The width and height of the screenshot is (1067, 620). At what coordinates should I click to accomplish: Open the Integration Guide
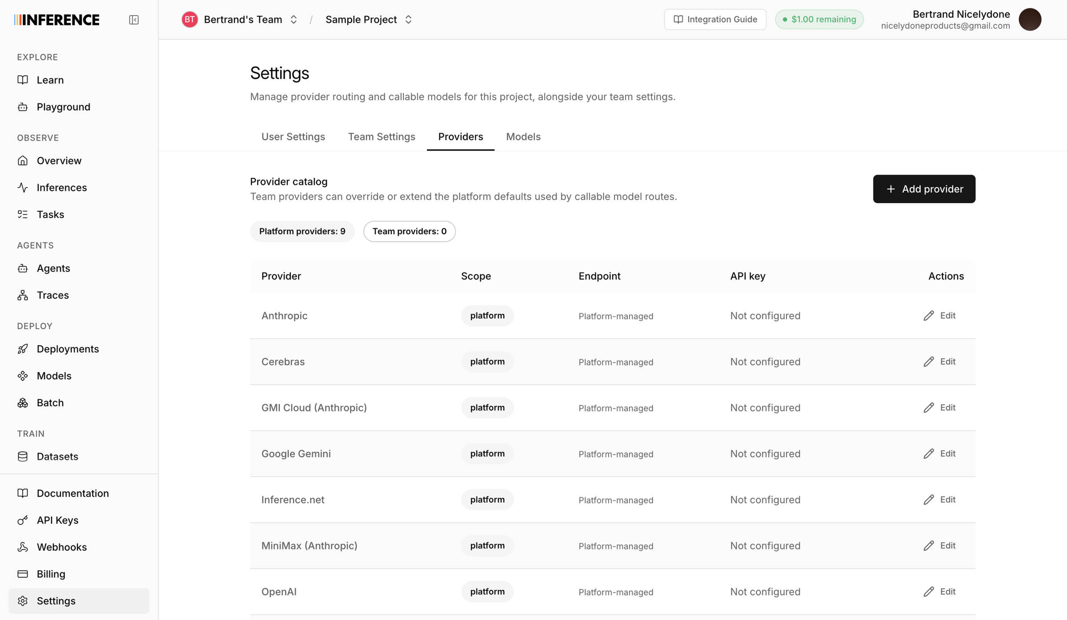tap(715, 20)
